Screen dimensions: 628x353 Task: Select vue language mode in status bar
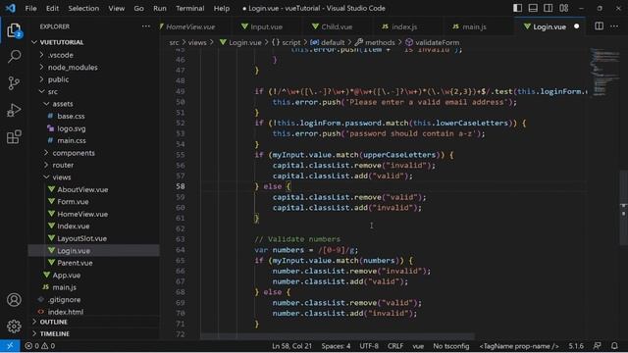pos(418,346)
